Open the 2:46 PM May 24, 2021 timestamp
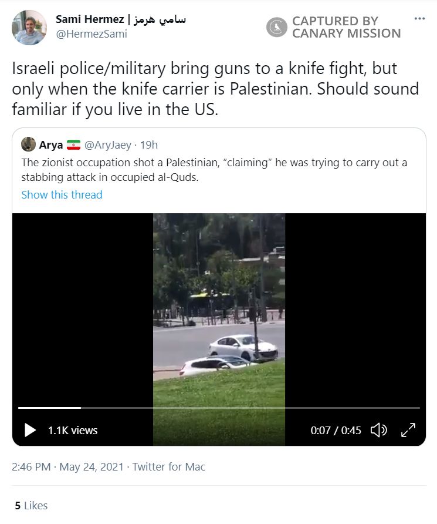The image size is (437, 524). (x=67, y=467)
